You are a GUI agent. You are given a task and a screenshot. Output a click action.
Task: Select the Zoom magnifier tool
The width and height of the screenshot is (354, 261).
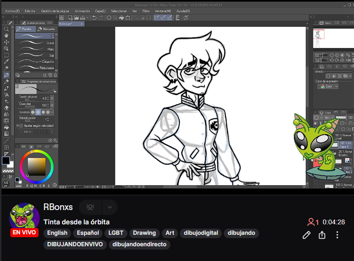coord(6,29)
